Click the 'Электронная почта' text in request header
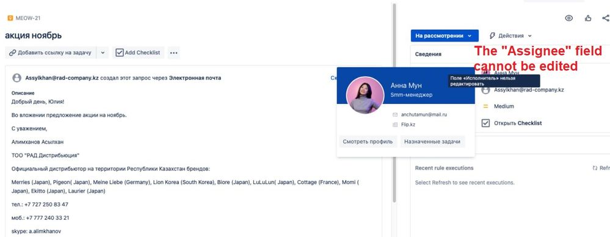The width and height of the screenshot is (610, 237). click(195, 78)
